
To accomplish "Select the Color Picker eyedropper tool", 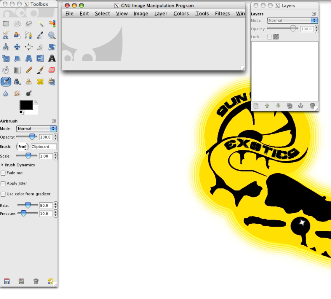I will [40, 35].
